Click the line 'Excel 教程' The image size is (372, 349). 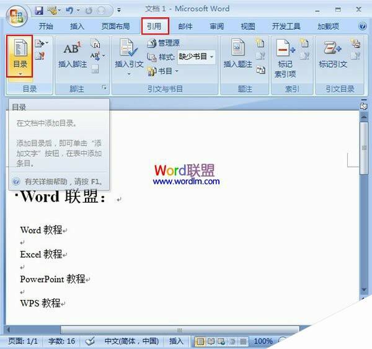point(42,254)
